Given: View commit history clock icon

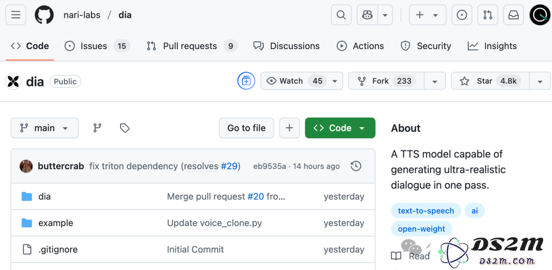Looking at the screenshot, I should pos(356,166).
